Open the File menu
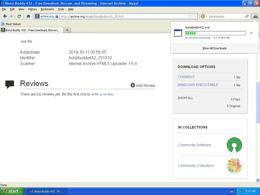 (x=4, y=9)
